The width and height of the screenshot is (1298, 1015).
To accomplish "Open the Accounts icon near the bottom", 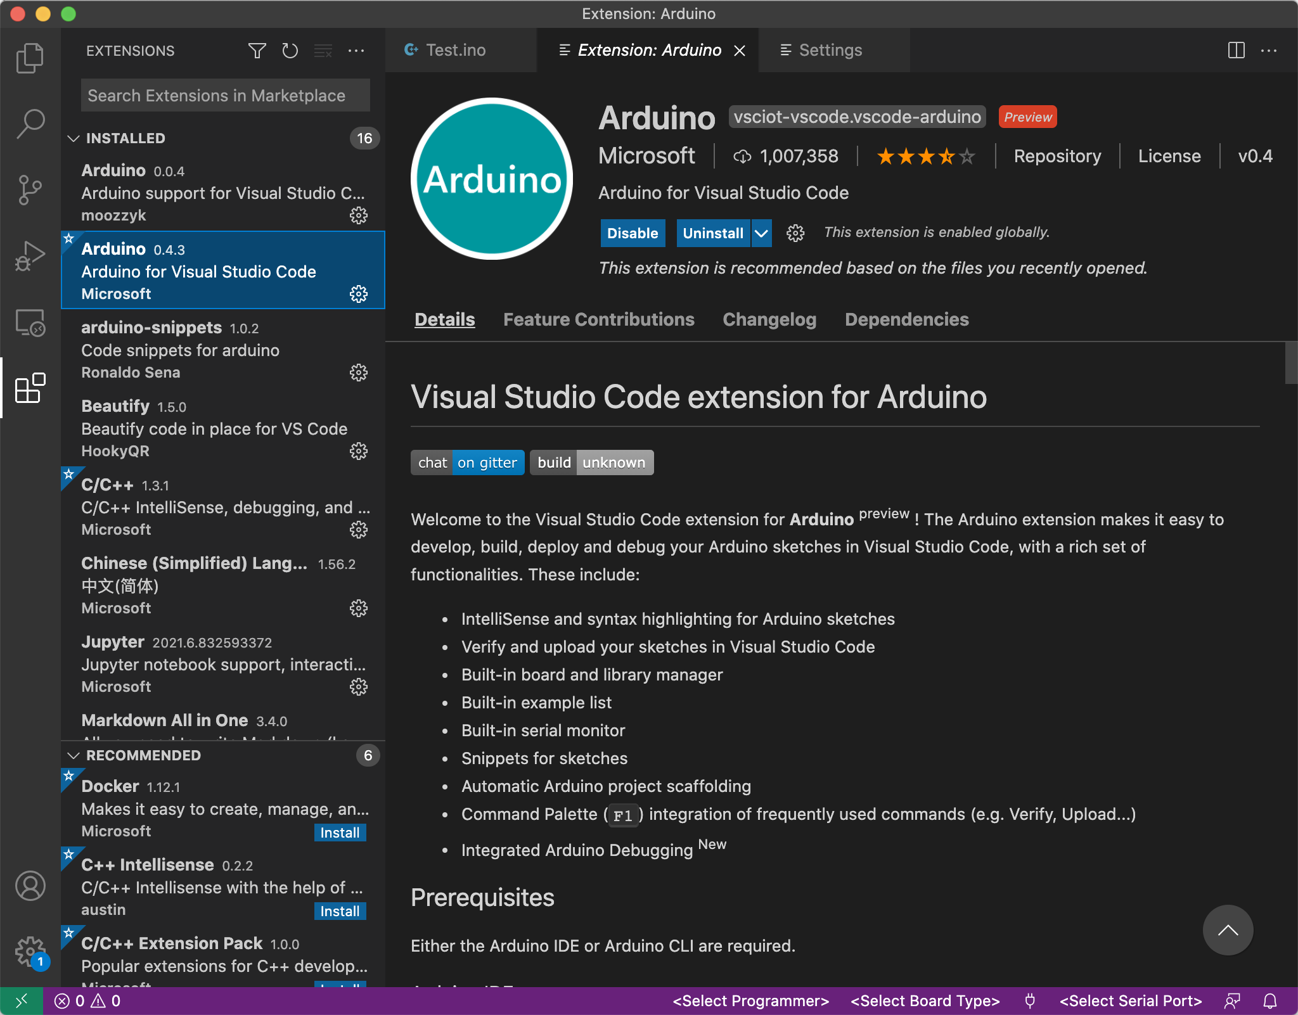I will coord(29,886).
